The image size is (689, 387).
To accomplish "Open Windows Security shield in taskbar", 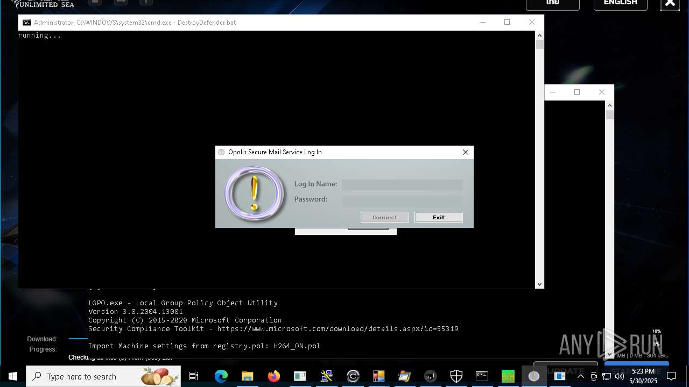I will (456, 376).
